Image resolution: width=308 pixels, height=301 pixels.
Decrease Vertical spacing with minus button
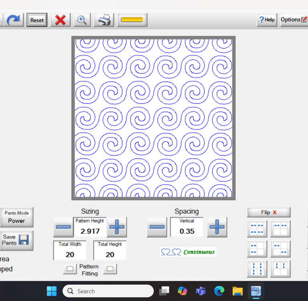tap(157, 227)
